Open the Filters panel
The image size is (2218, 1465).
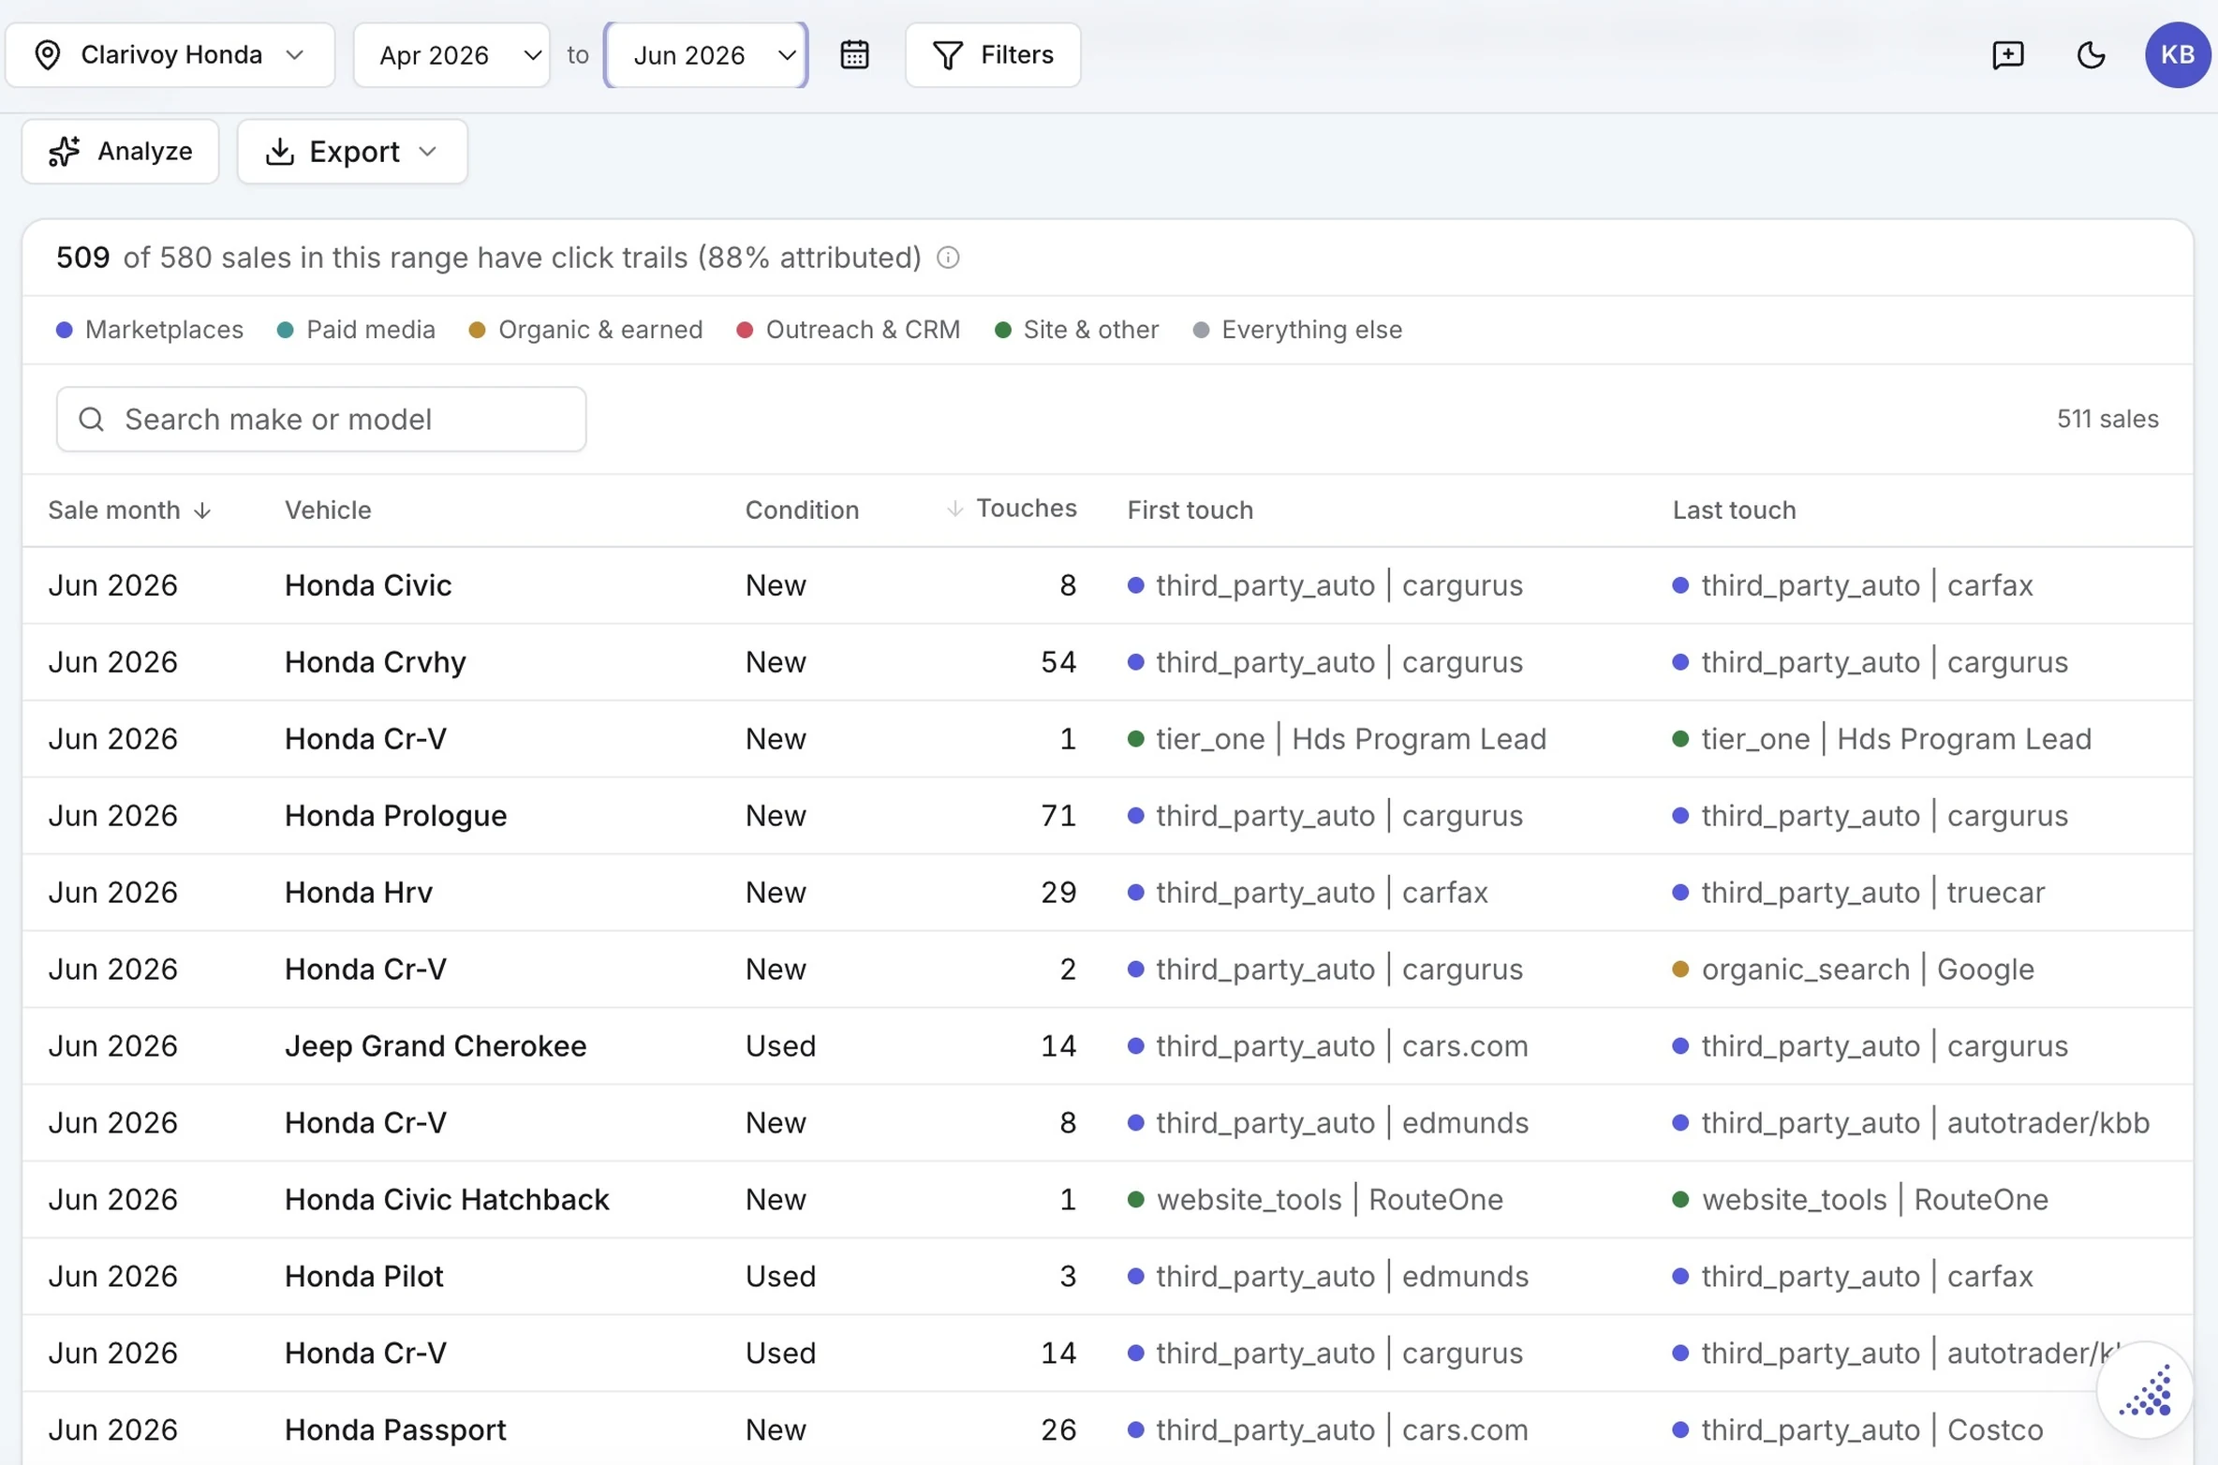pos(993,55)
